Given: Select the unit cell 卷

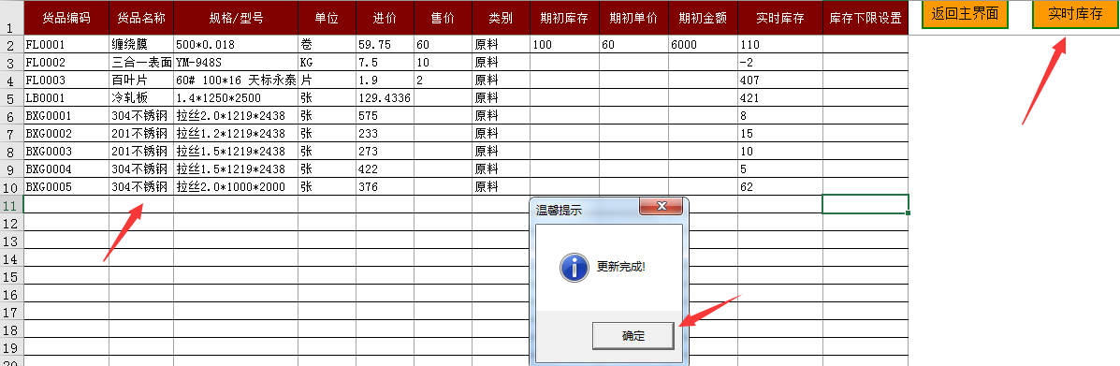Looking at the screenshot, I should 327,44.
